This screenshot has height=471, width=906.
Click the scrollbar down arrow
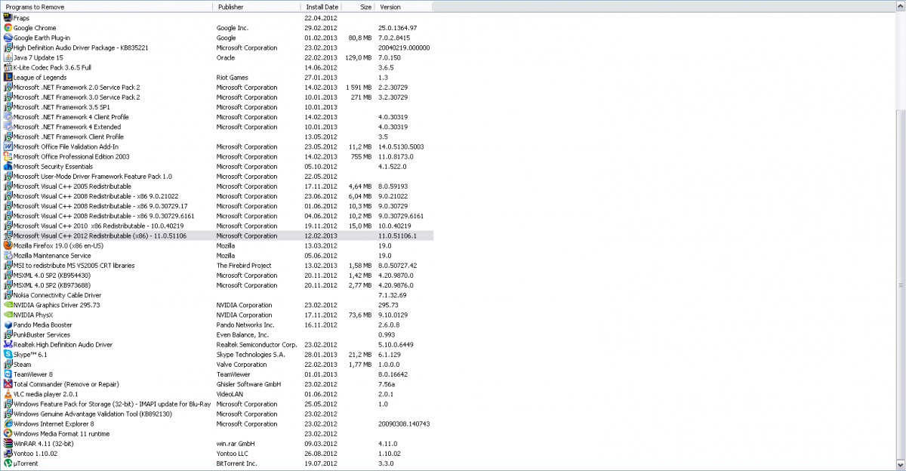[x=901, y=466]
